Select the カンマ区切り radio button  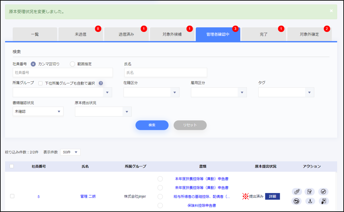pyautogui.click(x=33, y=64)
